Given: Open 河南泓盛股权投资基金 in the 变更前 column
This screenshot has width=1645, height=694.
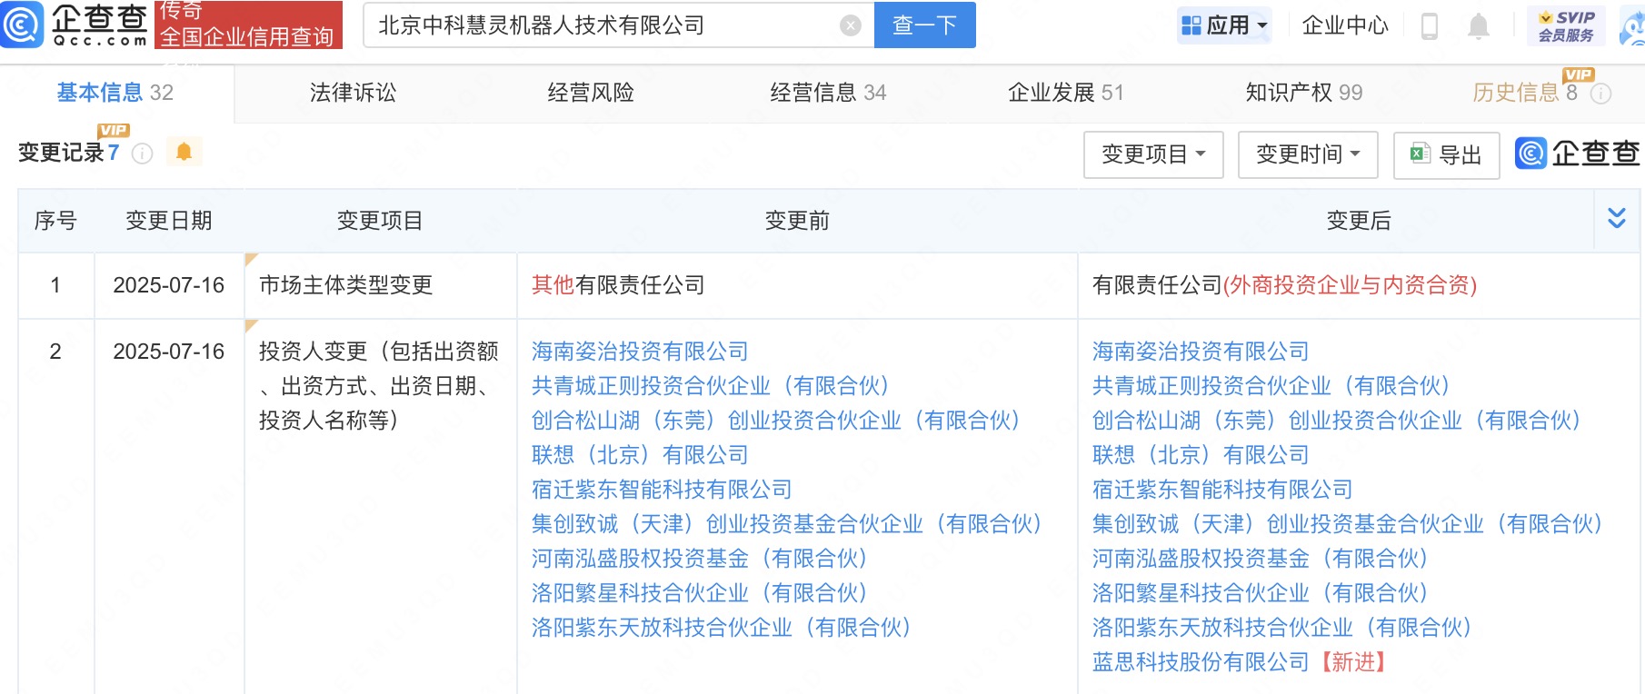Looking at the screenshot, I should click(x=700, y=559).
